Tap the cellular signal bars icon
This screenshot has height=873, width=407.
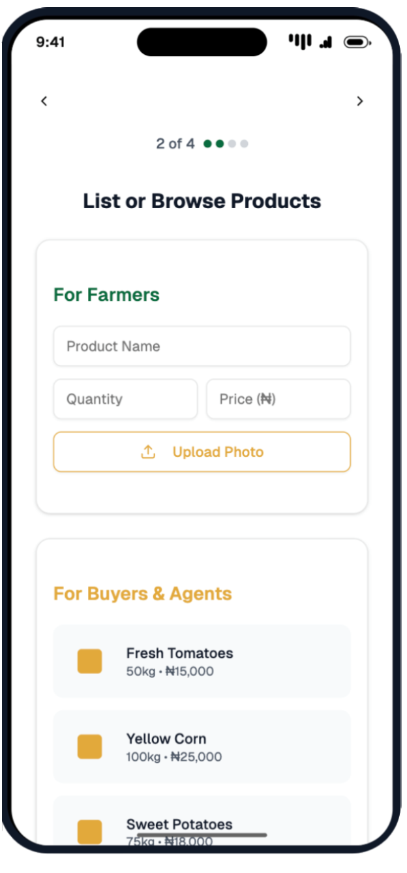326,42
